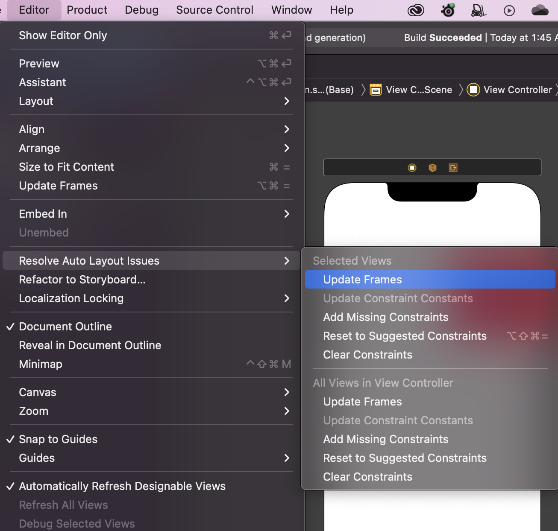Select Add Missing Constraints under All Views
Screen dimensions: 558x531
(x=430, y=439)
